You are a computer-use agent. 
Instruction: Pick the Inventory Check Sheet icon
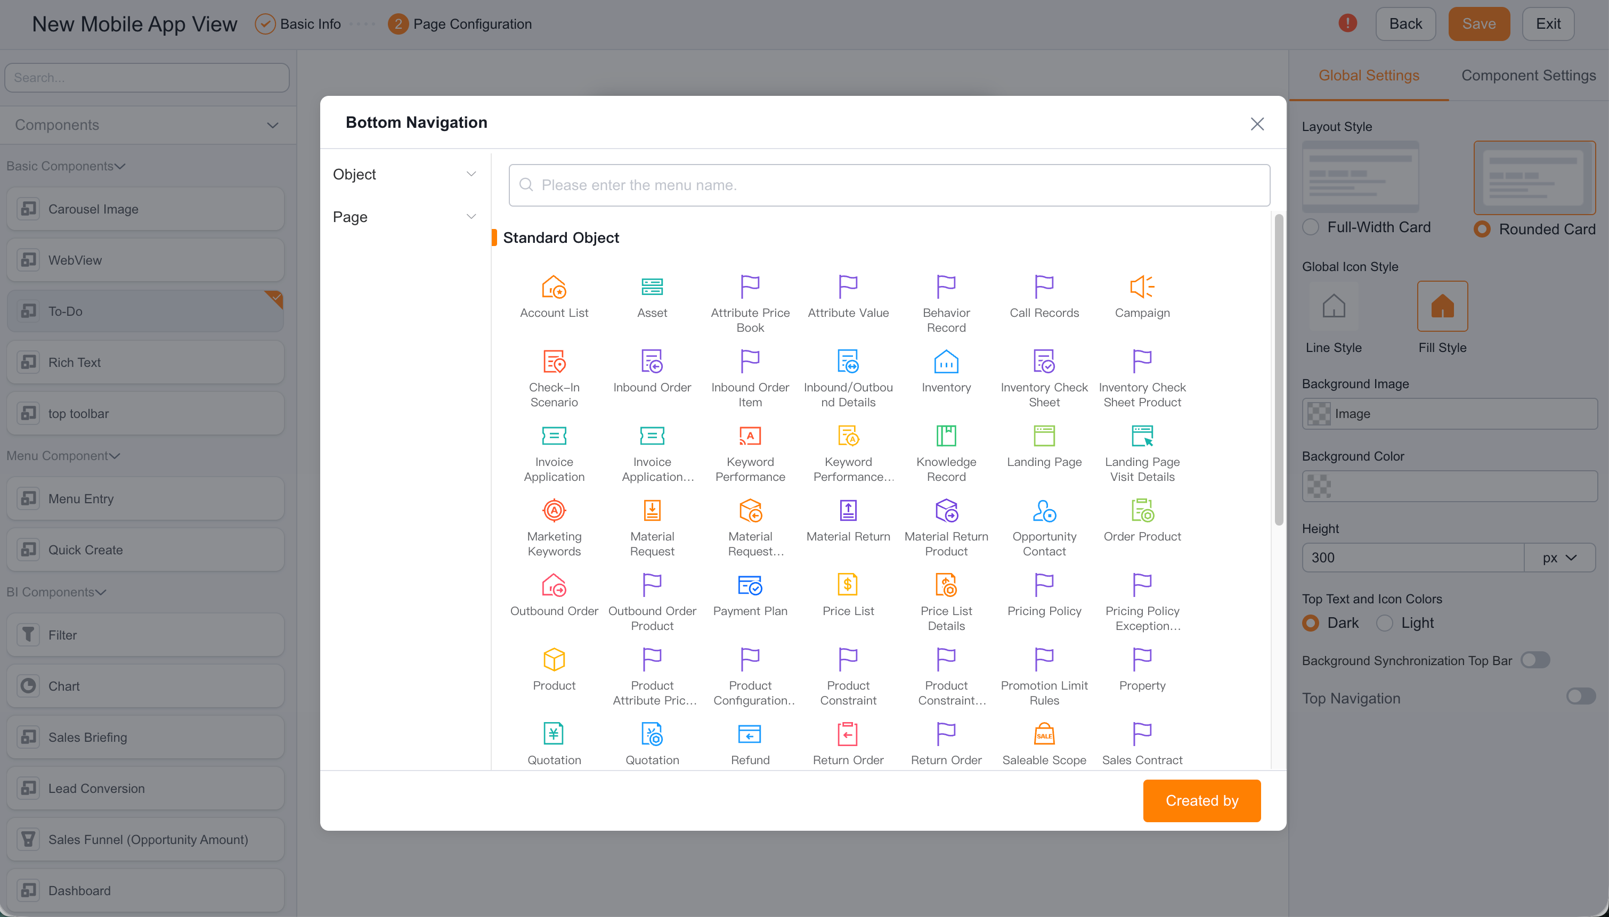(1044, 362)
